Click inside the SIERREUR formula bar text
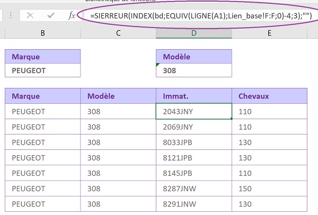Screen dimensions: 318x215 pos(201,15)
